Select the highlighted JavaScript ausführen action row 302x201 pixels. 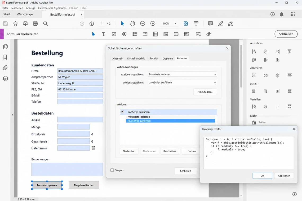coord(170,121)
